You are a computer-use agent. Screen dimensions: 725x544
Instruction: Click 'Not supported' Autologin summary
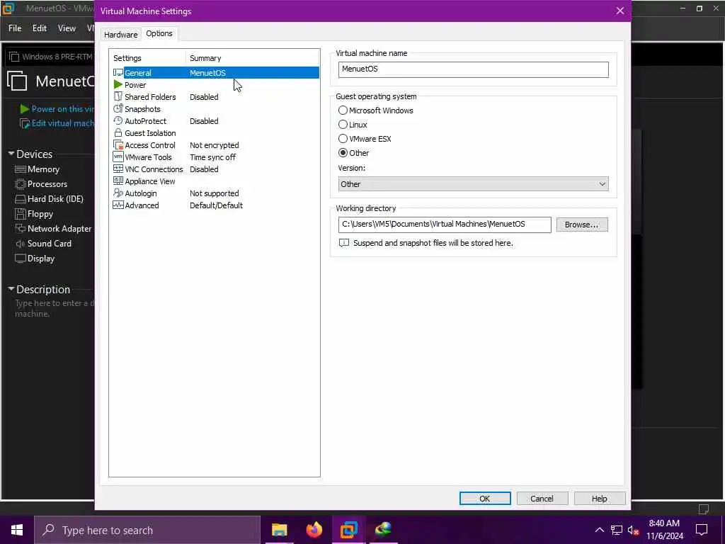click(x=214, y=193)
